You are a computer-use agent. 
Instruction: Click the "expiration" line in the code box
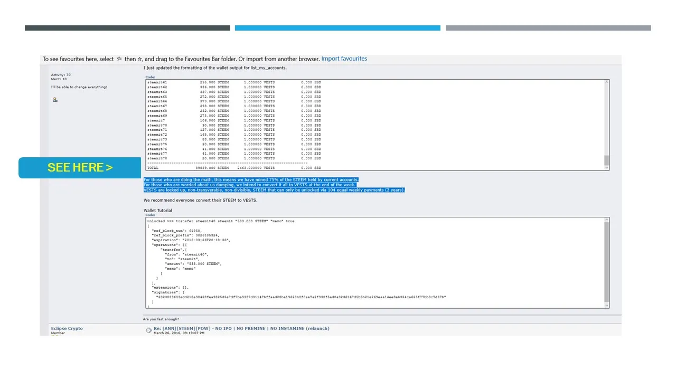point(191,240)
